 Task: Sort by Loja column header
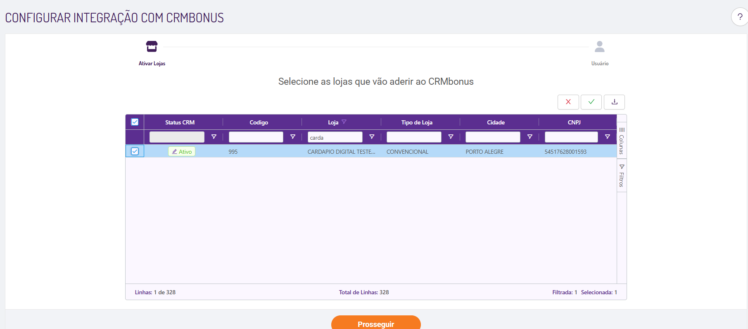333,122
